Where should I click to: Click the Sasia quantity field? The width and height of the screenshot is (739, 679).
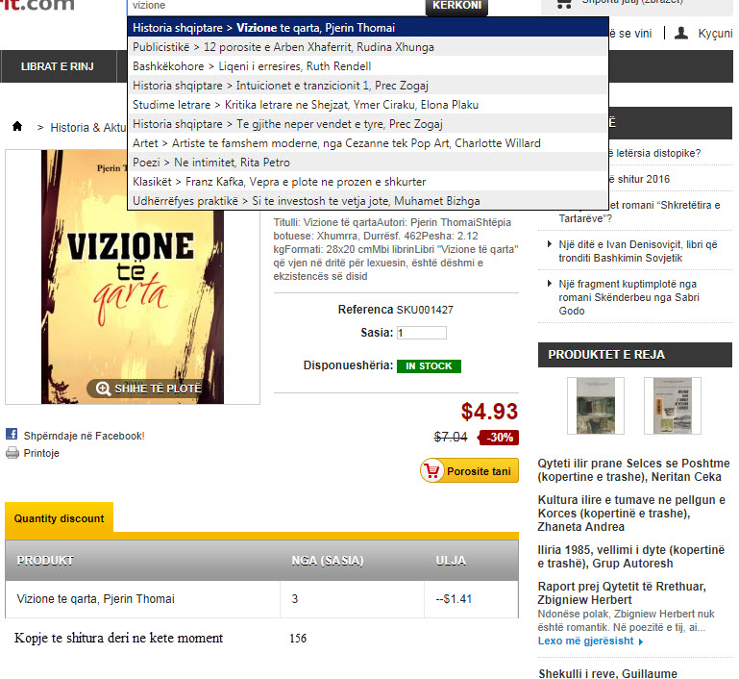(x=421, y=333)
